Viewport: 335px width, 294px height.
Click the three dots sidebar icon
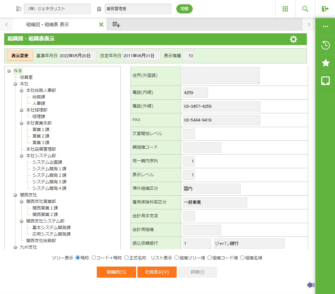click(326, 26)
